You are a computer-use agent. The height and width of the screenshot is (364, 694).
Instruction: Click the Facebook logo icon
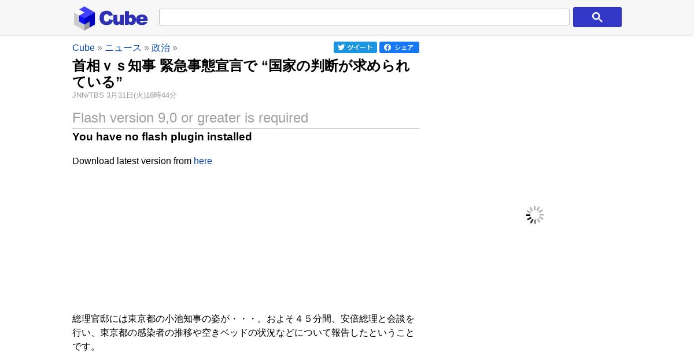point(387,47)
